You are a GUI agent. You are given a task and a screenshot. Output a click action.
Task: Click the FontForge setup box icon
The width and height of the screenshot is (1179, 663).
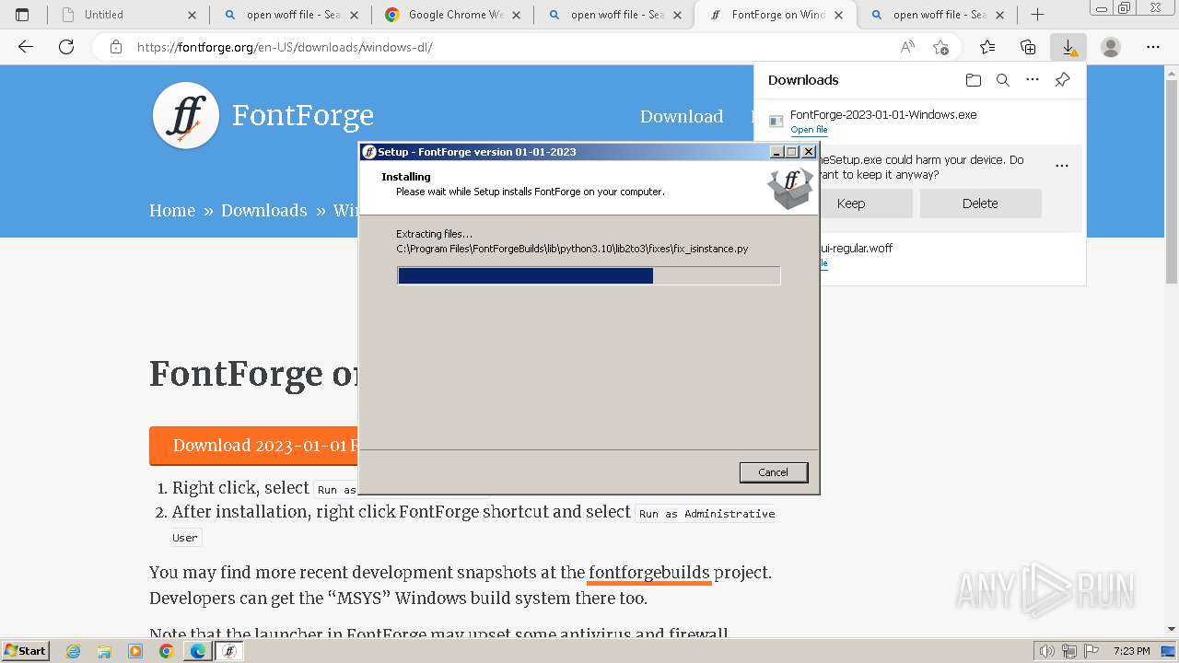[x=790, y=188]
